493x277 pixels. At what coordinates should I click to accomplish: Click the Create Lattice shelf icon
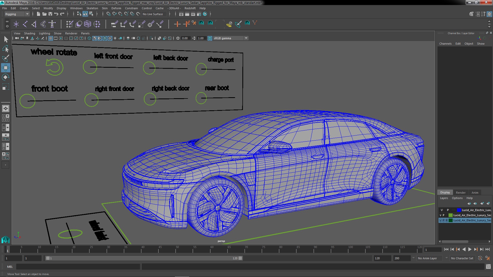tap(88, 24)
